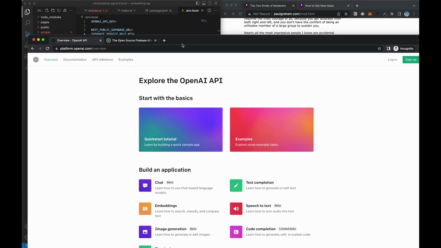The height and width of the screenshot is (248, 441).
Task: Switch to the package.json editor tab
Action: click(x=158, y=10)
